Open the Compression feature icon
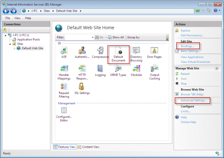The image size is (224, 158). [100, 53]
